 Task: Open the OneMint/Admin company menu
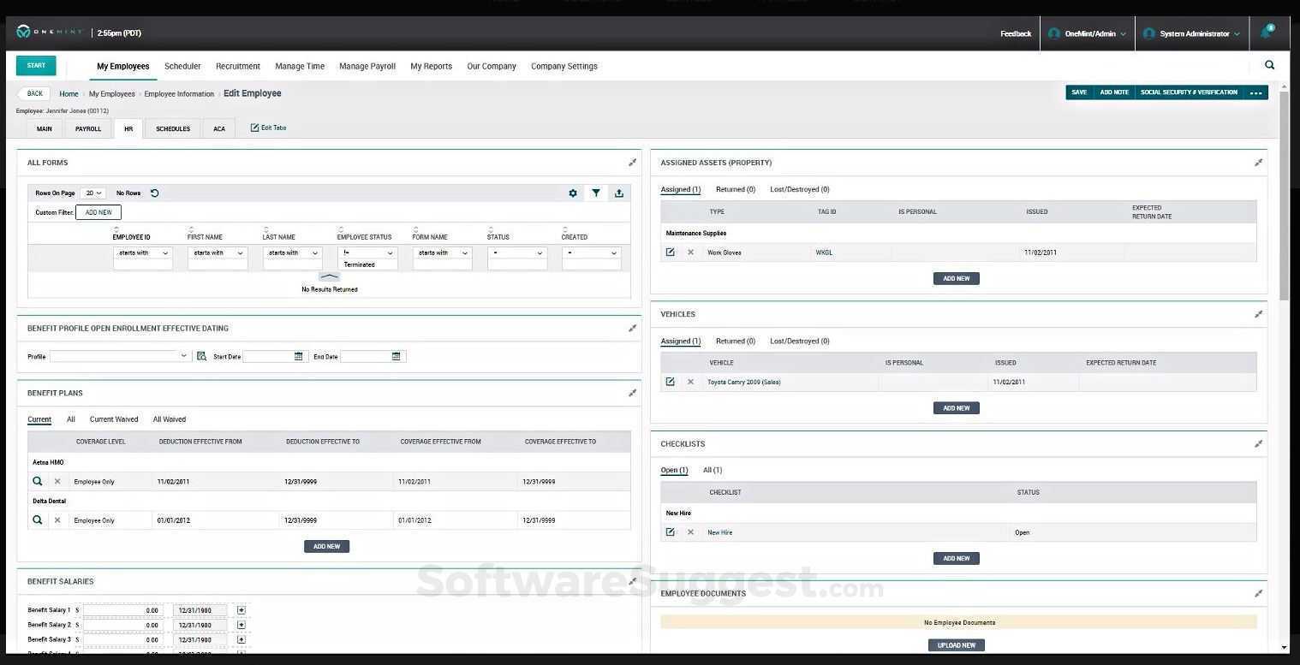point(1088,33)
